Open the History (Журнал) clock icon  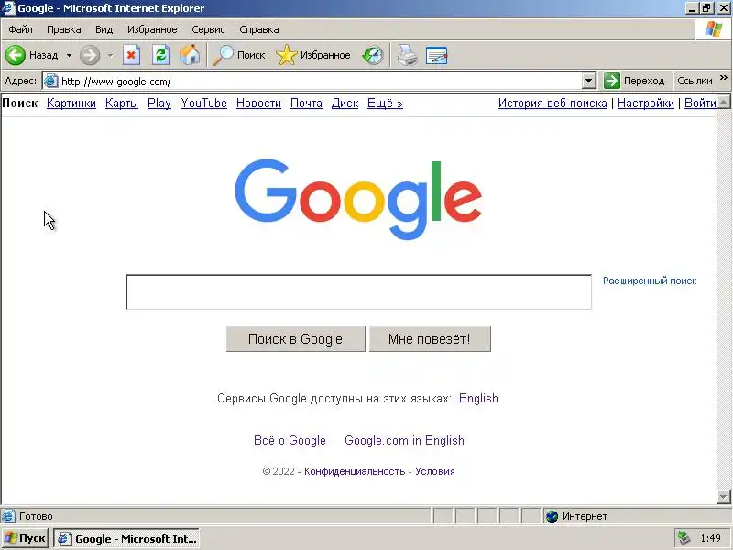point(373,55)
